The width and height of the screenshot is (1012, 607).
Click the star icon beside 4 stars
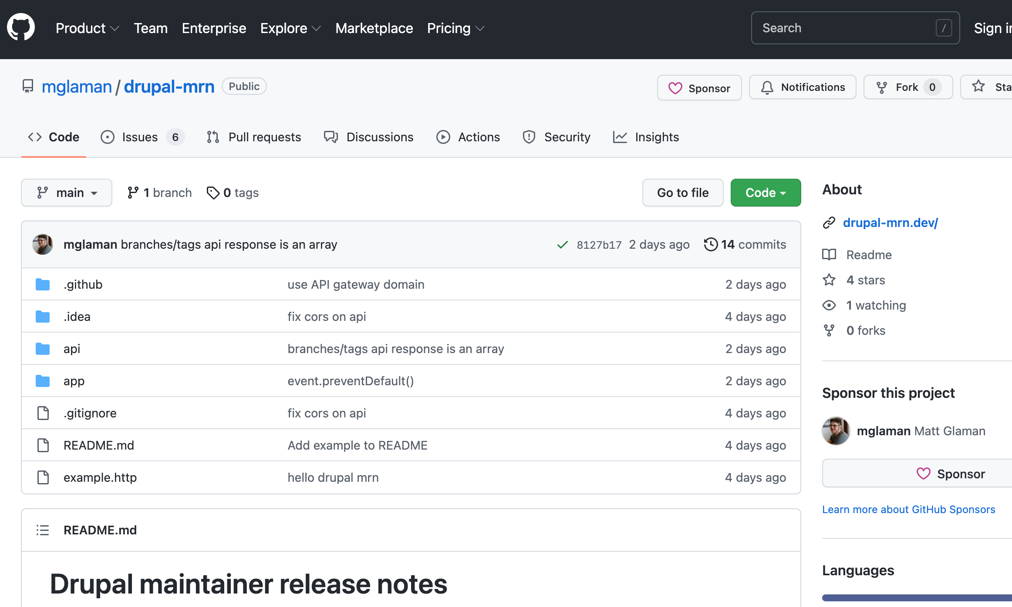coord(829,280)
